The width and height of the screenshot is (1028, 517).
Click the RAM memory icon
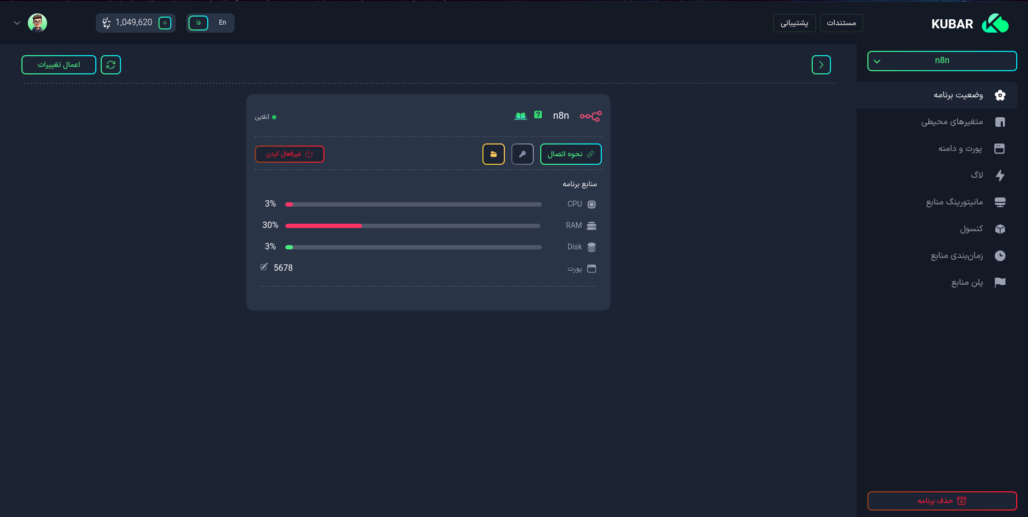[x=592, y=226]
